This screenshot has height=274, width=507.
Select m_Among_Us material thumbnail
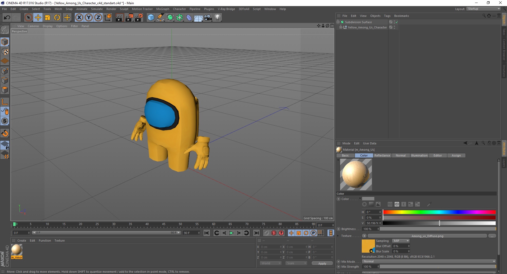pos(17,250)
